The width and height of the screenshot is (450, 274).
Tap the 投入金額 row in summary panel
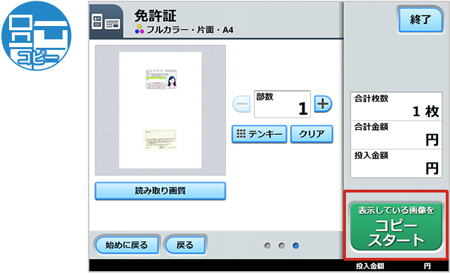click(396, 164)
